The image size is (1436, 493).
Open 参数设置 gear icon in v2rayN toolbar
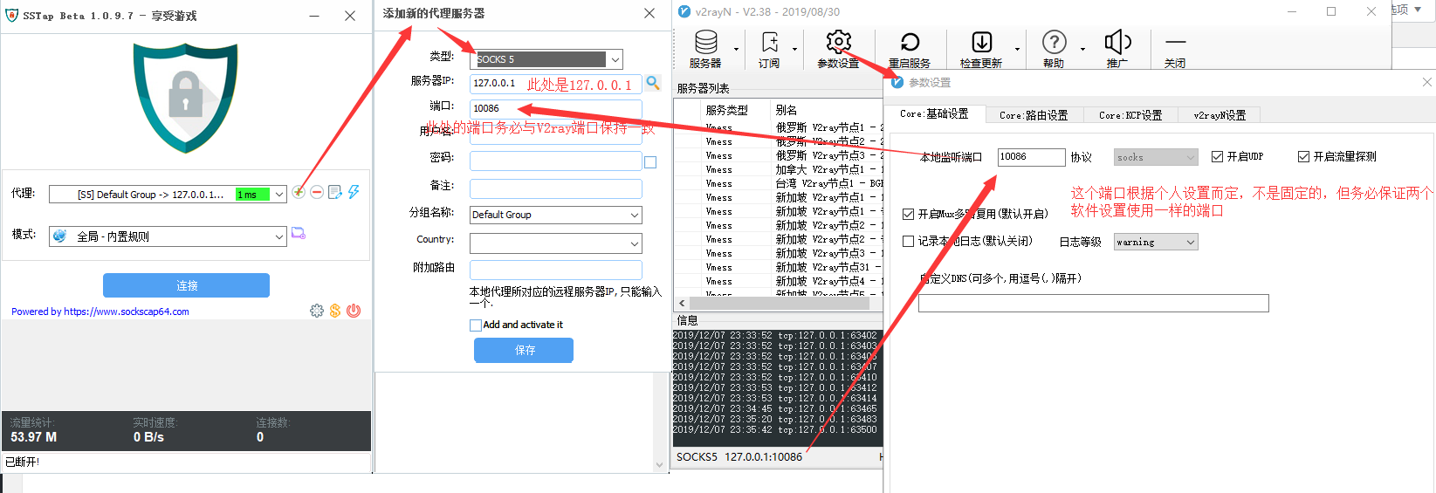point(839,41)
